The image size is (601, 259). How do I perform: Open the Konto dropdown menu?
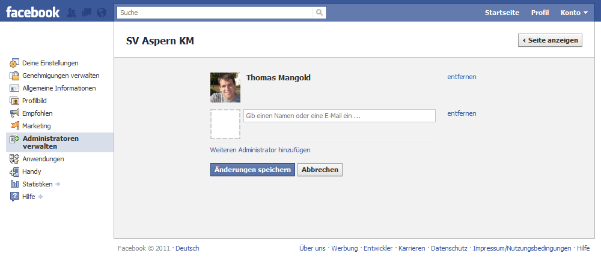(574, 13)
